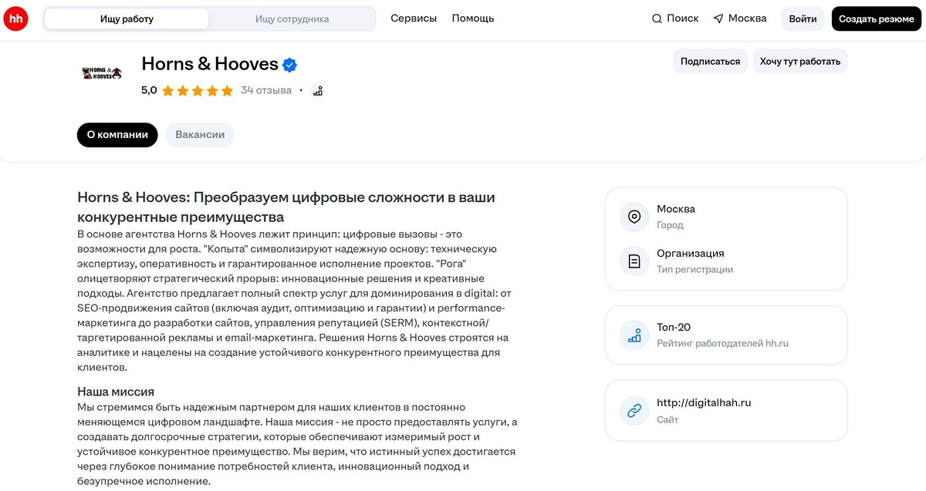Click 'Хочу тут работать' button

(x=800, y=62)
